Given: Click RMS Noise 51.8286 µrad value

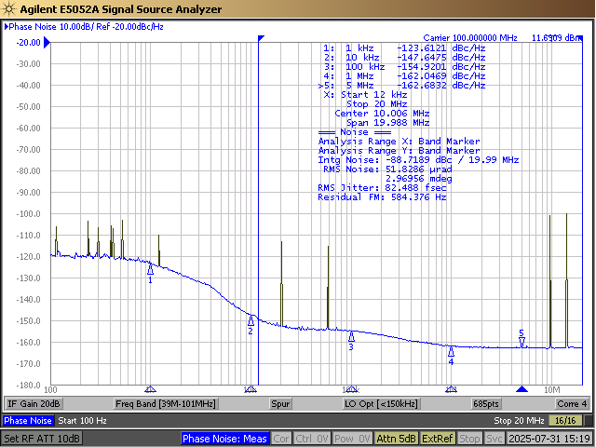Looking at the screenshot, I should [418, 169].
